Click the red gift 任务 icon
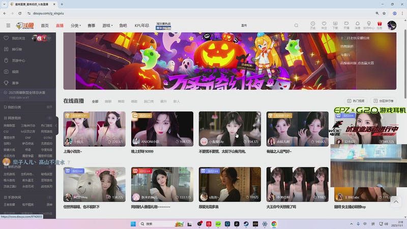Image resolution: width=407 pixels, height=229 pixels. [380, 25]
